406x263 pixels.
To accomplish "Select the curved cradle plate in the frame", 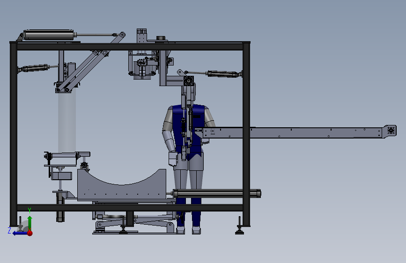I will [x=122, y=185].
